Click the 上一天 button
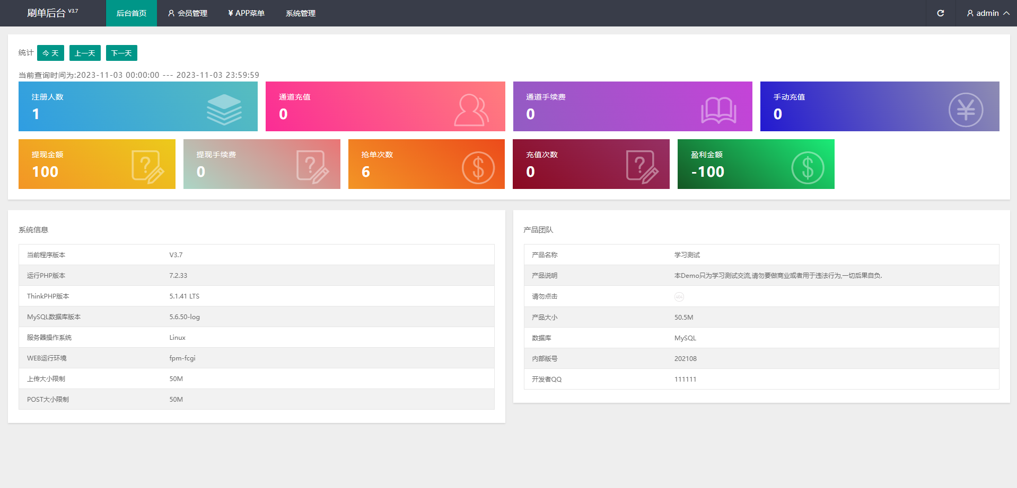The width and height of the screenshot is (1017, 488). (x=85, y=53)
